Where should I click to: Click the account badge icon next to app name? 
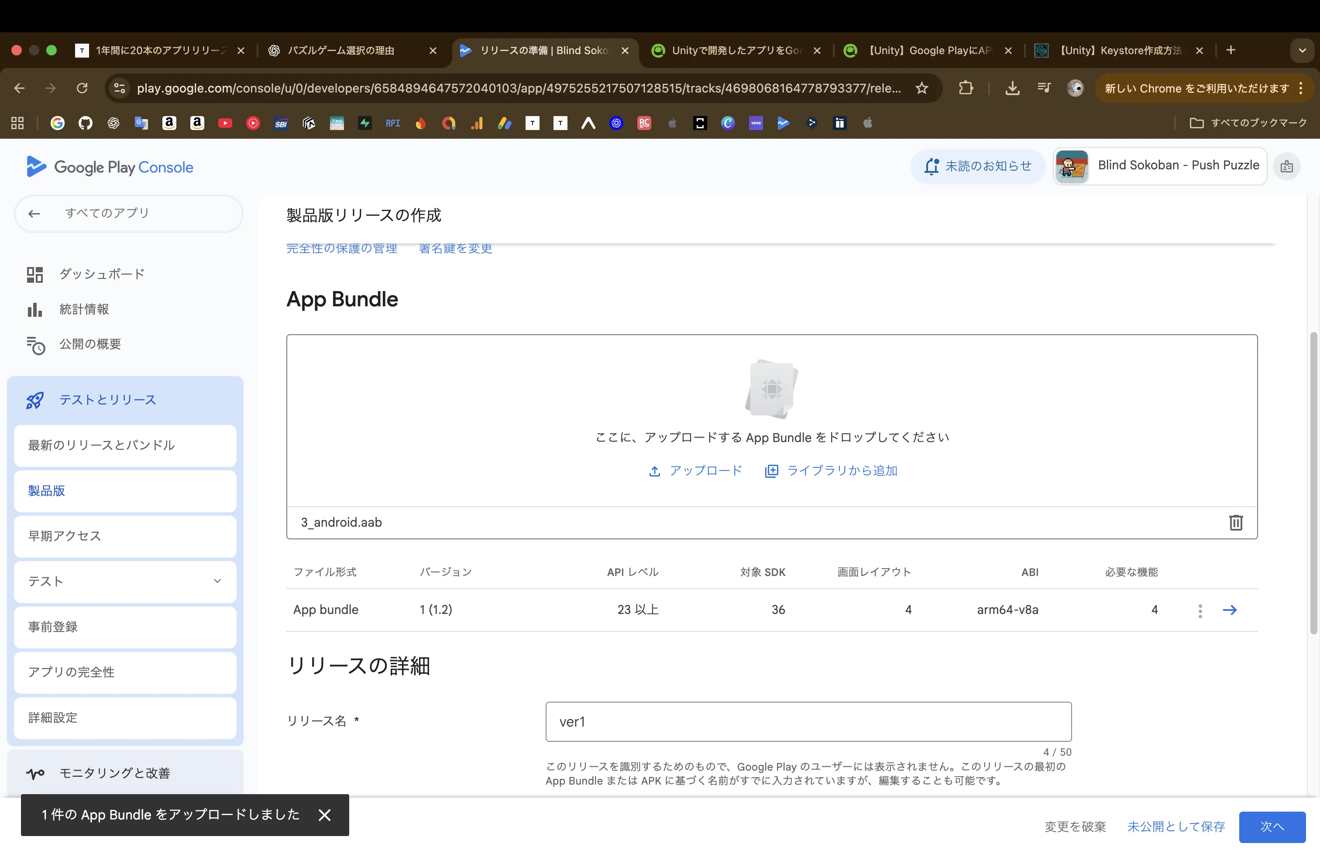pos(1287,166)
